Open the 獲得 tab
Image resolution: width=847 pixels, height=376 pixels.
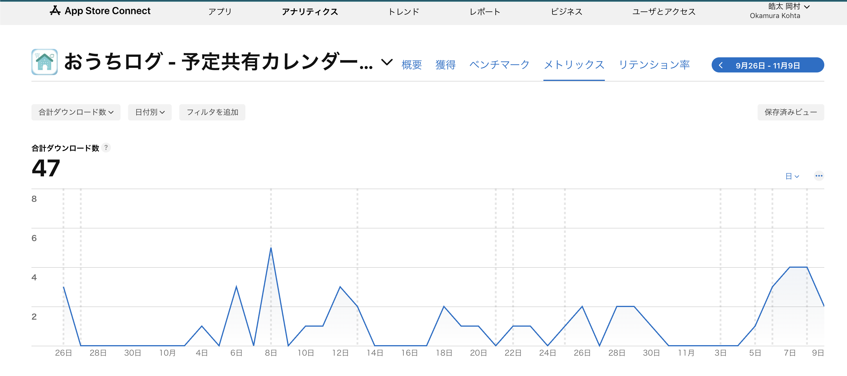click(x=445, y=65)
